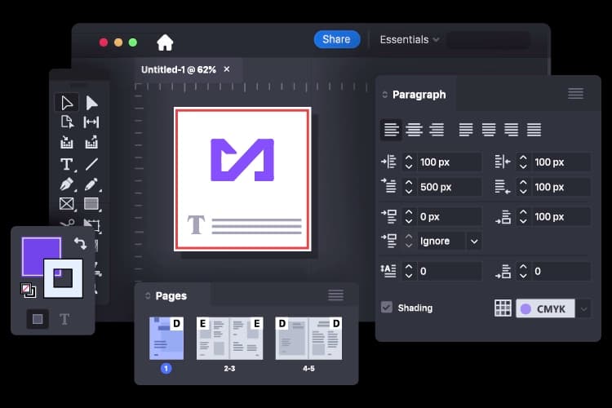This screenshot has width=612, height=408.
Task: Open the Pages panel menu
Action: point(335,295)
